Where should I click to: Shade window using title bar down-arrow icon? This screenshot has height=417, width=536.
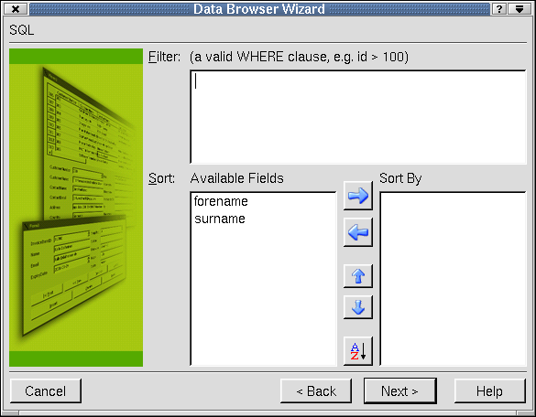[520, 9]
